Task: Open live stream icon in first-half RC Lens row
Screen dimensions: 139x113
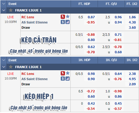Action: (x=63, y=73)
